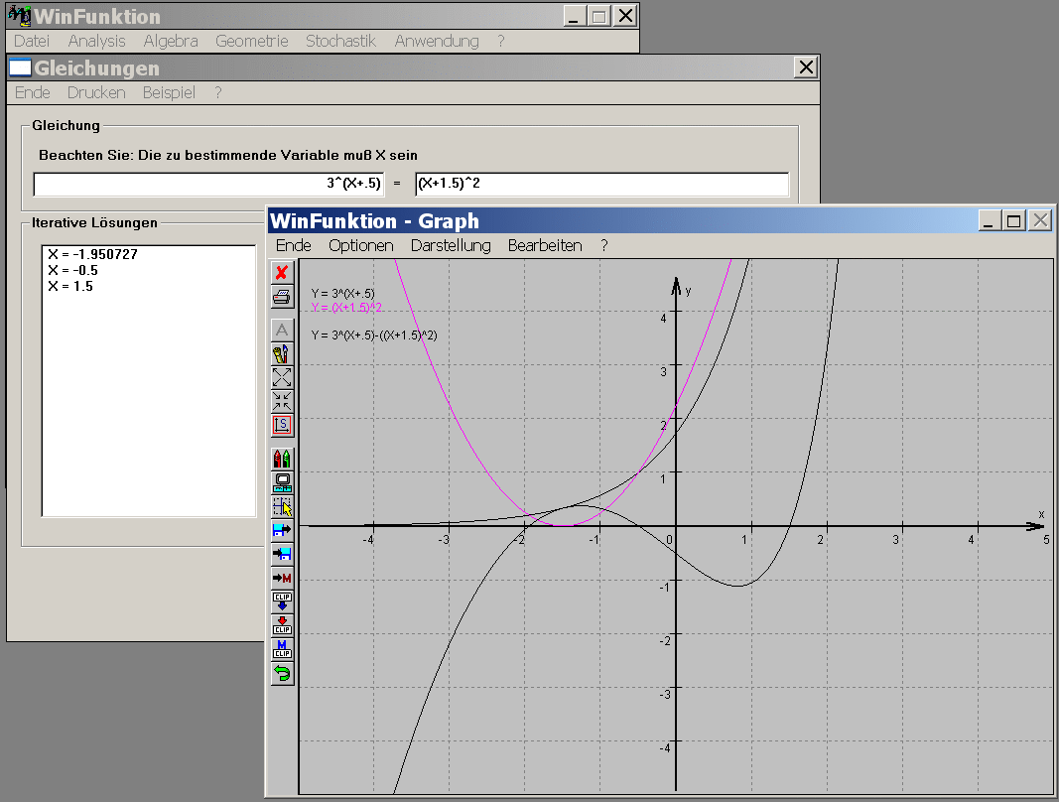Viewport: 1059px width, 802px height.
Task: Open the Bearbeiten menu
Action: tap(545, 245)
